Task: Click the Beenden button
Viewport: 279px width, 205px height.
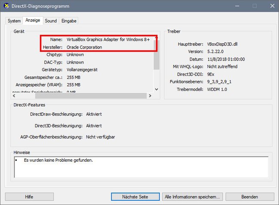Action: click(x=250, y=197)
